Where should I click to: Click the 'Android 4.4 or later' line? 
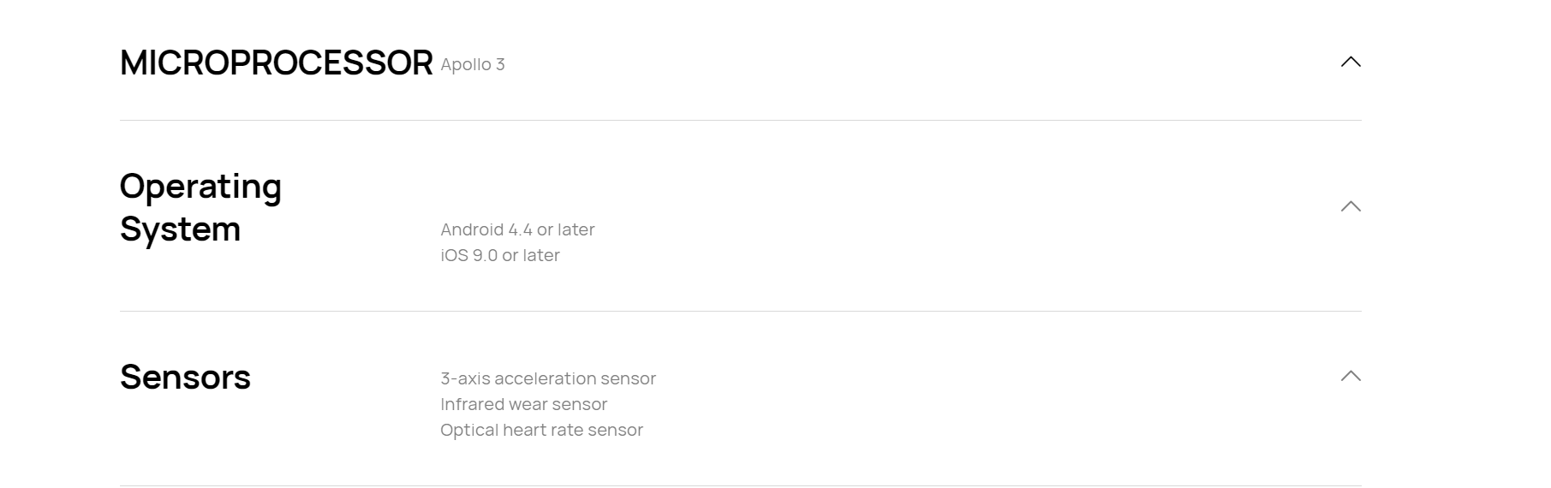point(517,229)
